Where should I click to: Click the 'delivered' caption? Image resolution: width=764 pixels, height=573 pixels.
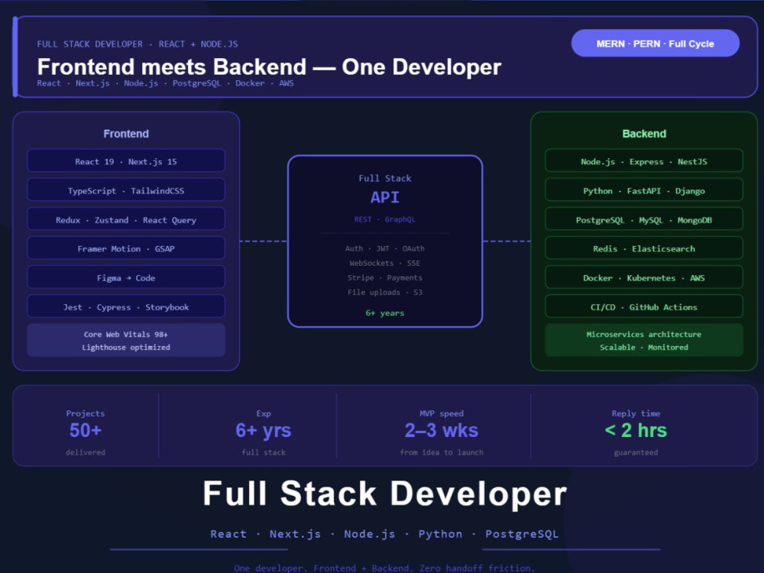point(86,452)
